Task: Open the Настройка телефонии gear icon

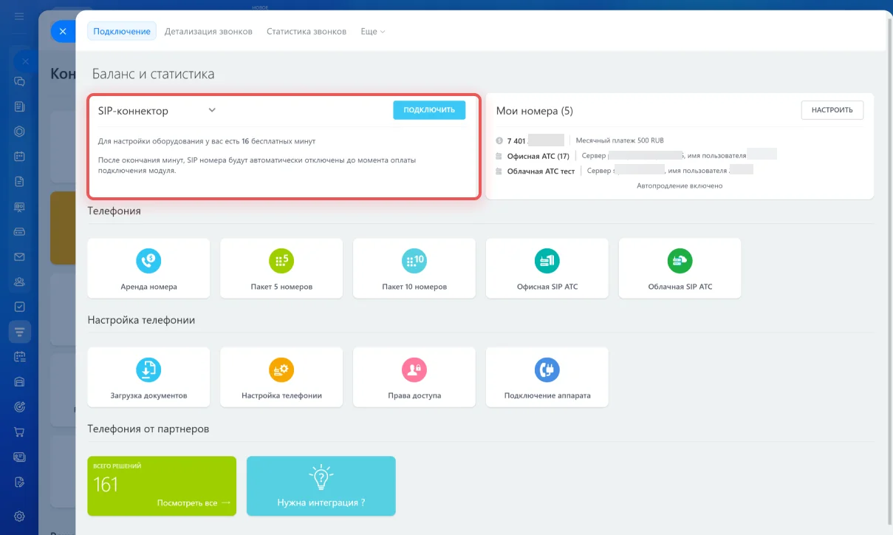Action: pyautogui.click(x=281, y=369)
